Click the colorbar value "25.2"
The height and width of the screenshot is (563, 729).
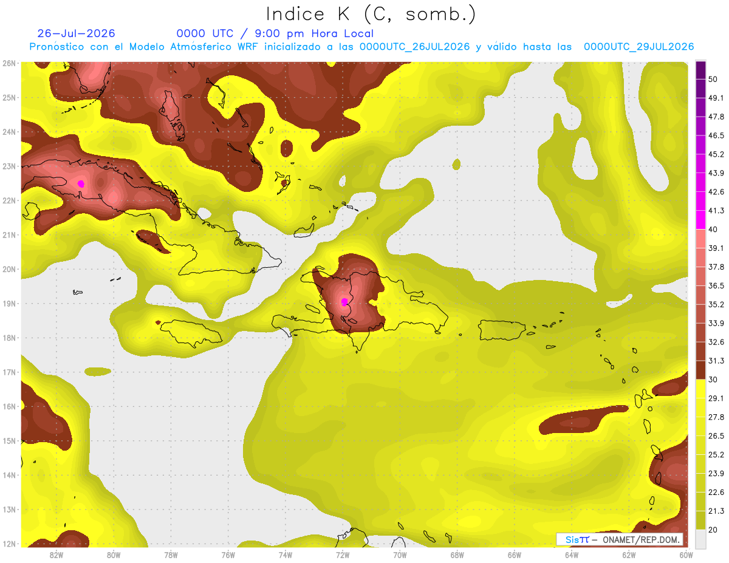716,455
